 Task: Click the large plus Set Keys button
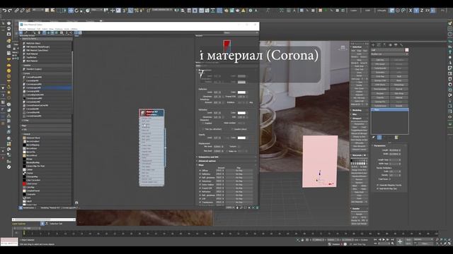tap(400, 241)
